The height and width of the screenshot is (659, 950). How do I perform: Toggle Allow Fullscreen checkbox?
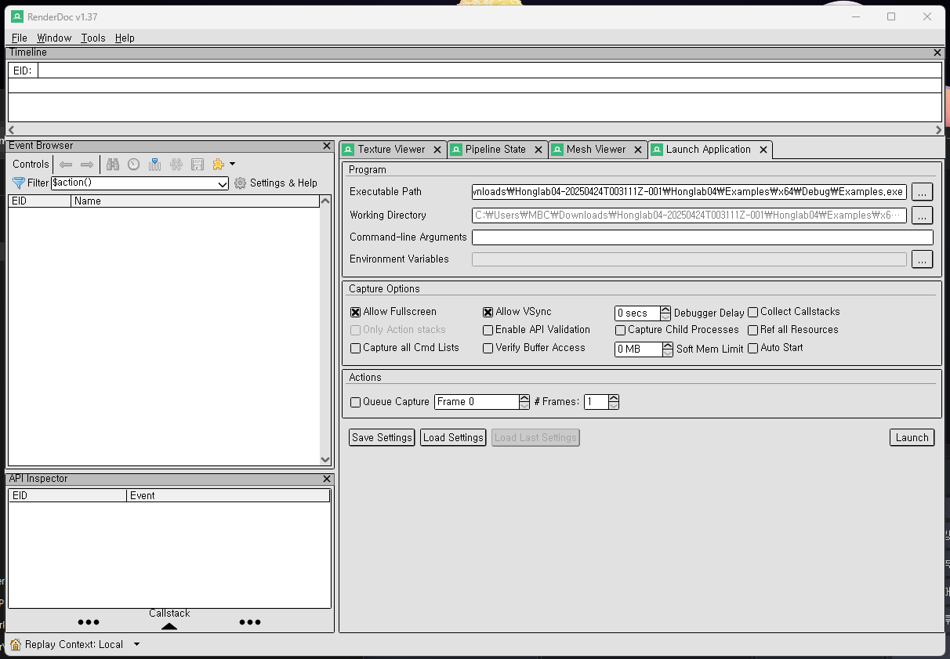coord(355,312)
